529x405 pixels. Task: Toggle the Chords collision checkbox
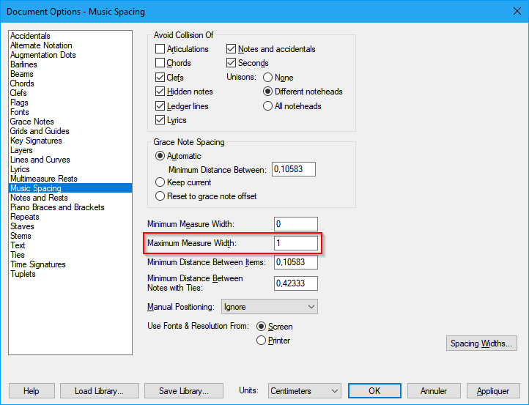(x=160, y=63)
